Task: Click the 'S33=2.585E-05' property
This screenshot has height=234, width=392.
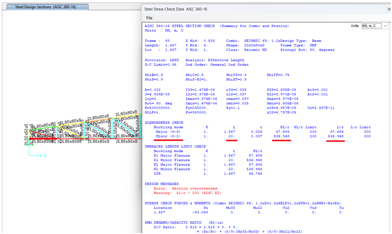Action: 282,90
